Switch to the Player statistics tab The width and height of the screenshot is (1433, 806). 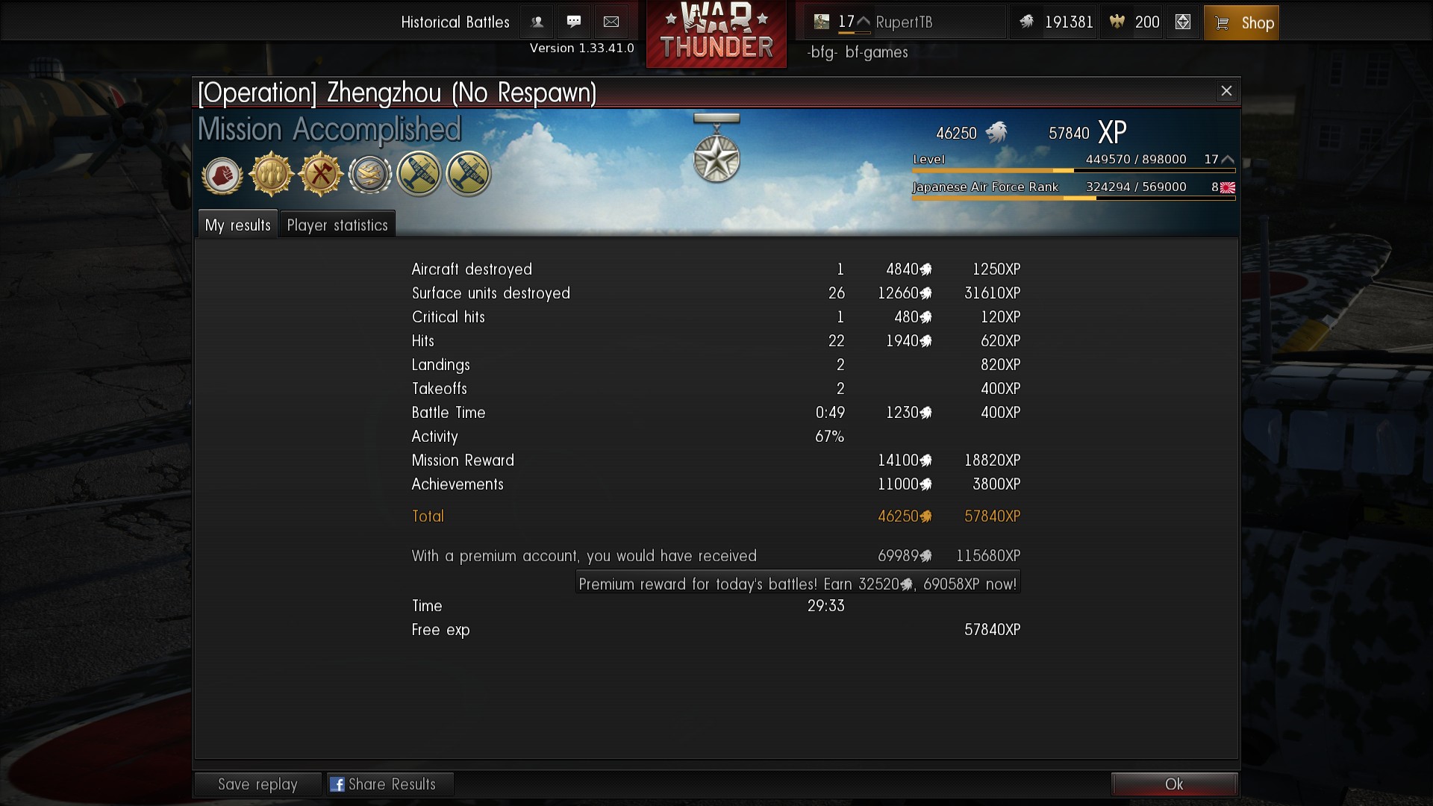pos(337,225)
